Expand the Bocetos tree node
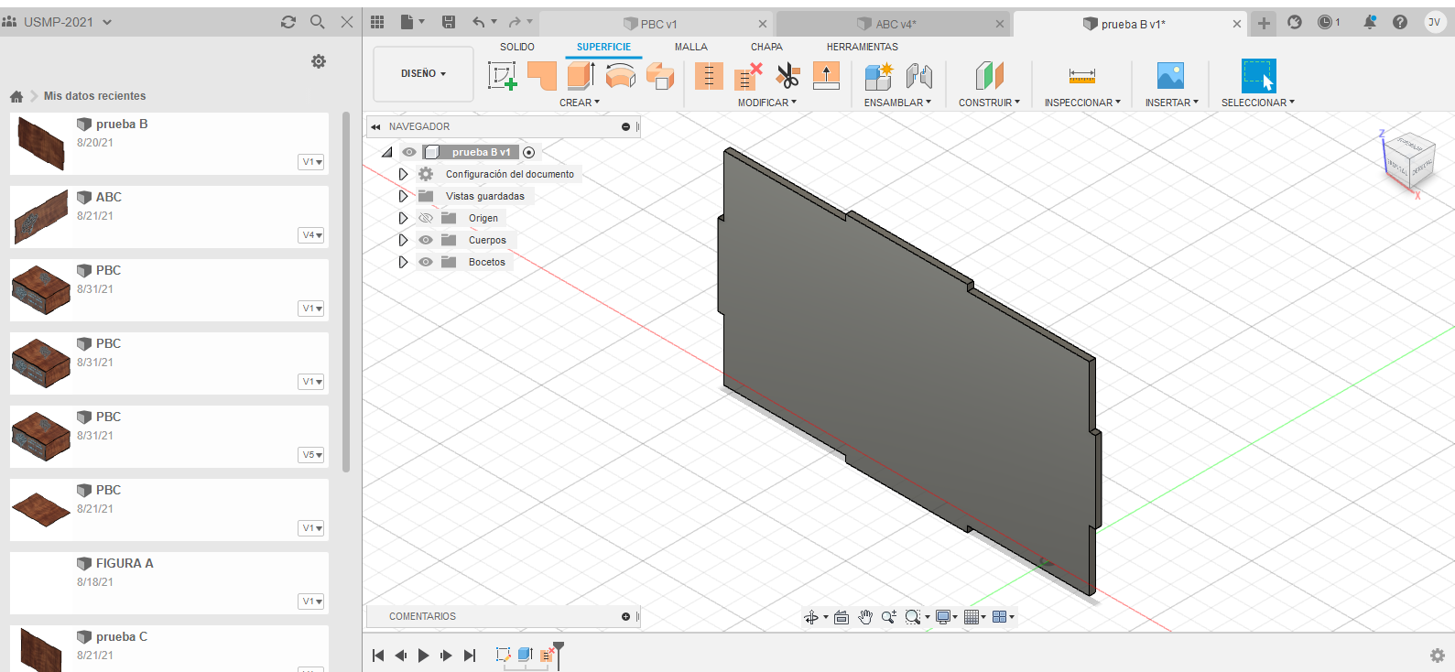 tap(403, 262)
